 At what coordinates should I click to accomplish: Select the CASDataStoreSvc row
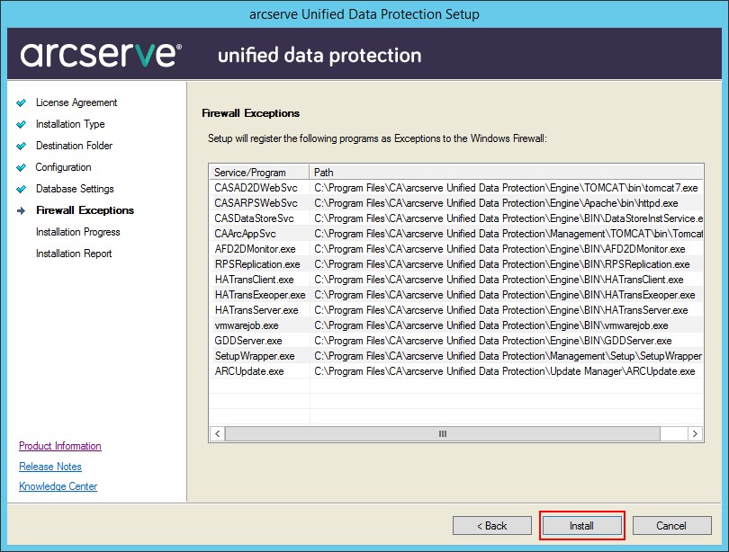pyautogui.click(x=456, y=218)
